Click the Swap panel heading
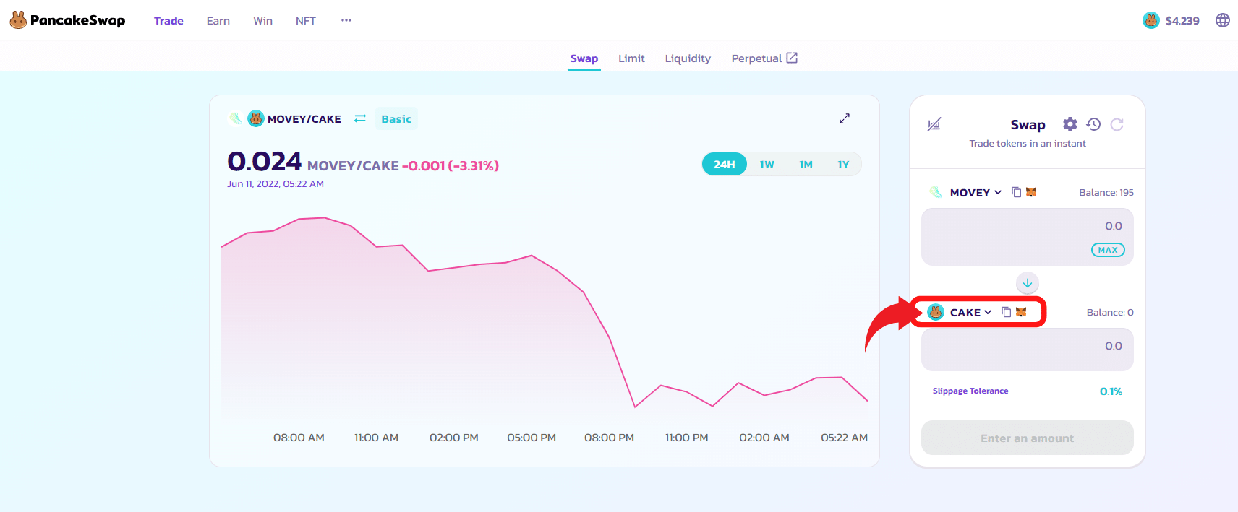 point(1028,125)
